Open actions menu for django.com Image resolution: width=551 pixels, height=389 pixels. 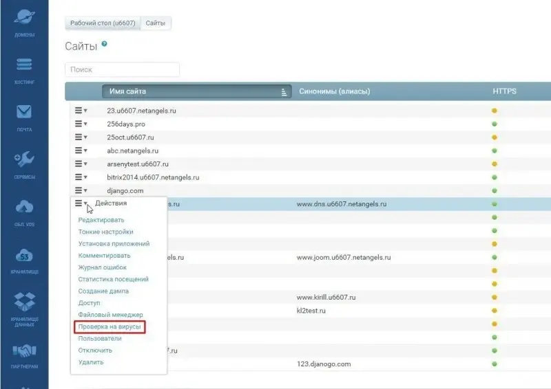81,190
